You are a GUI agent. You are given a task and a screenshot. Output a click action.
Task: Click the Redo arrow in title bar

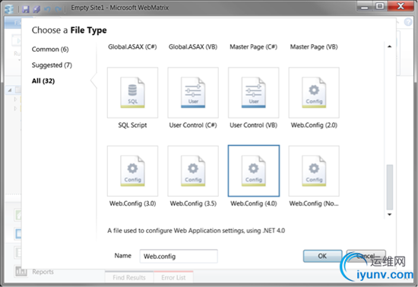[58, 9]
